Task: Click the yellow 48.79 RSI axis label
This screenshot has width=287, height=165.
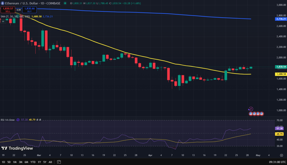Action: click(x=279, y=134)
